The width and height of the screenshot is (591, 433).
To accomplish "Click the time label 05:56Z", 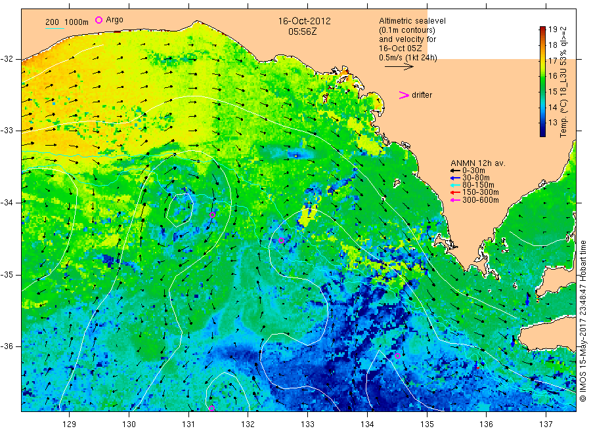I will [303, 31].
